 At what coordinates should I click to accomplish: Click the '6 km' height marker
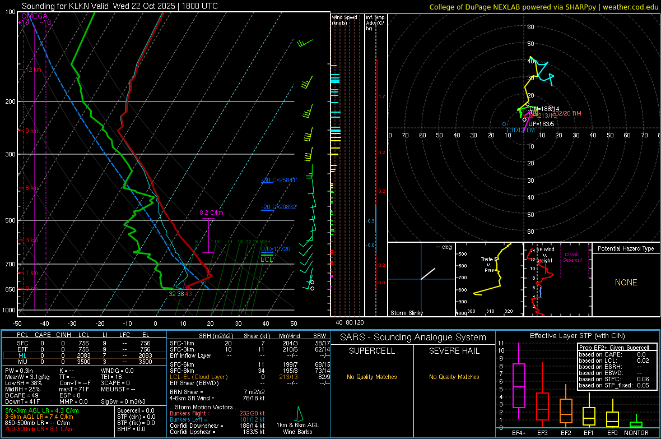[x=31, y=188]
